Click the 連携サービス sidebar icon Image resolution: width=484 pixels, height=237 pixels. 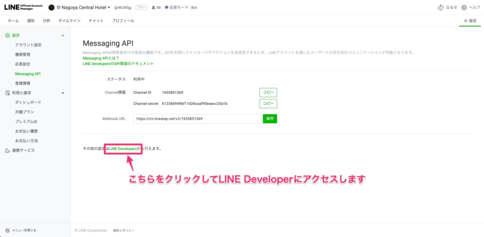[x=7, y=151]
